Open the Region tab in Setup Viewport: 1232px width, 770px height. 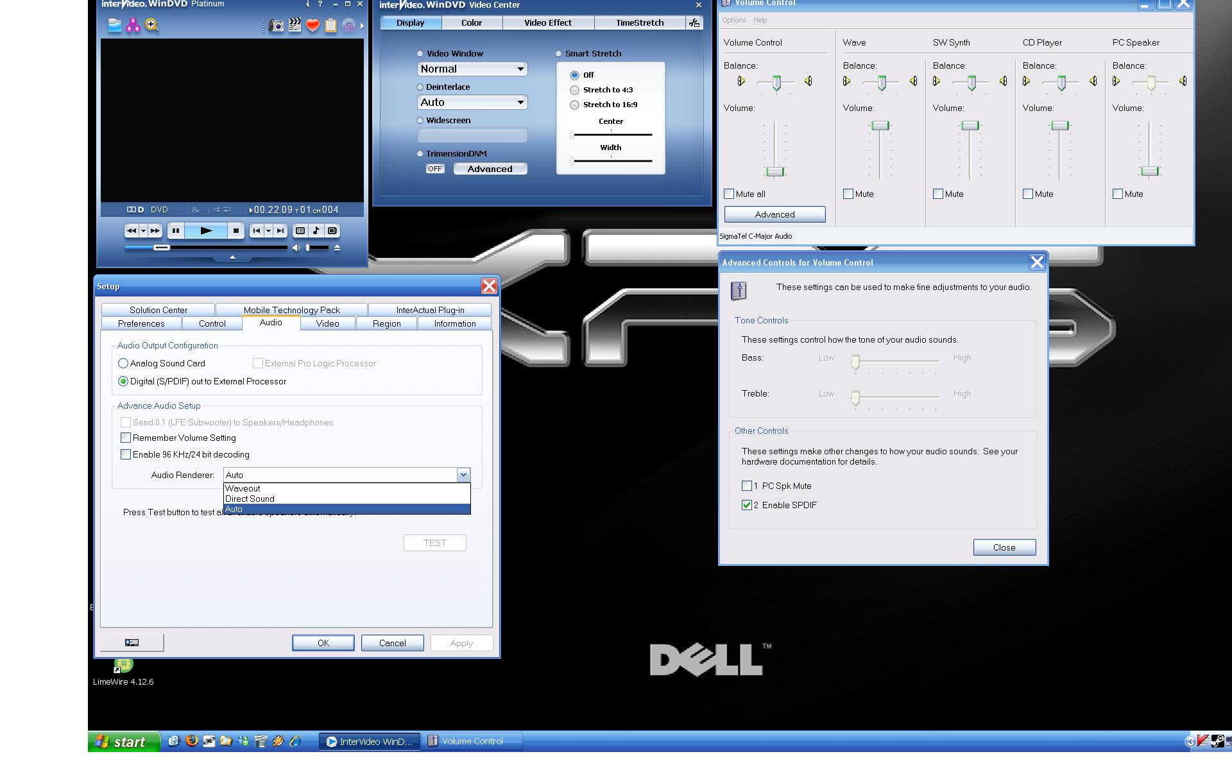click(386, 323)
